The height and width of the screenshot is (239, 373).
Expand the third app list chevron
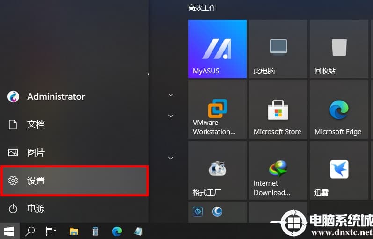click(x=170, y=158)
